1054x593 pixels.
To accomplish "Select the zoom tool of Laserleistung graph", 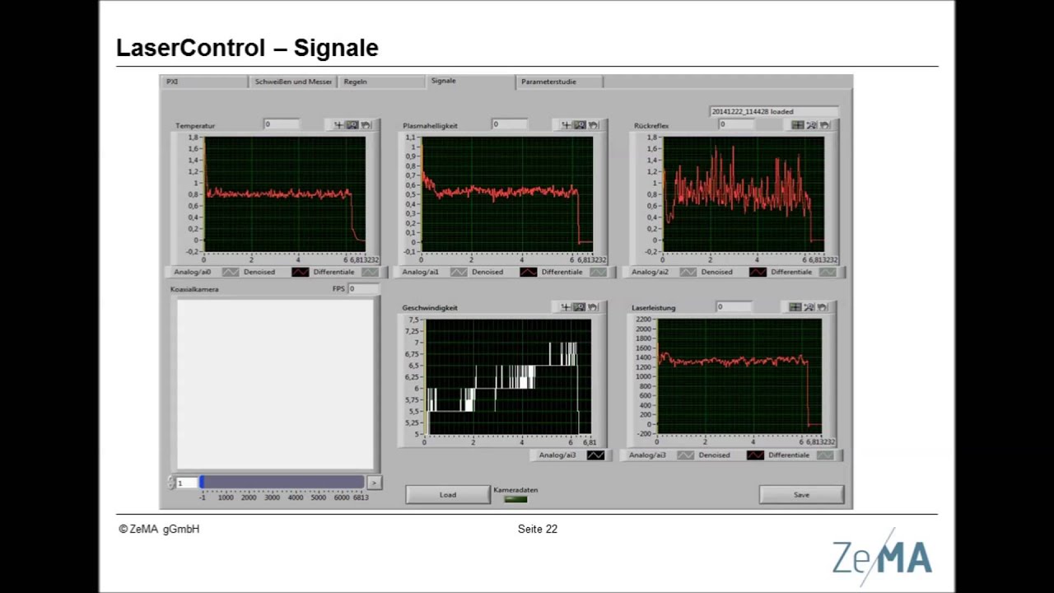I will click(x=809, y=307).
